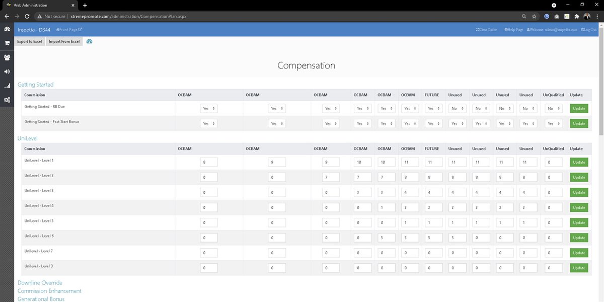
Task: Open the reports bar chart icon in sidebar
Action: coord(7,86)
